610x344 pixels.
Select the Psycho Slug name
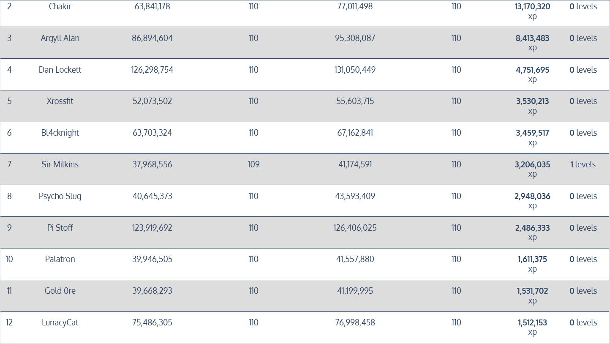click(60, 196)
